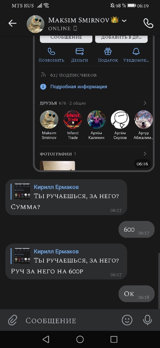Tap the Уведомле... bell notification icon
Image resolution: width=160 pixels, height=348 pixels.
[136, 52]
